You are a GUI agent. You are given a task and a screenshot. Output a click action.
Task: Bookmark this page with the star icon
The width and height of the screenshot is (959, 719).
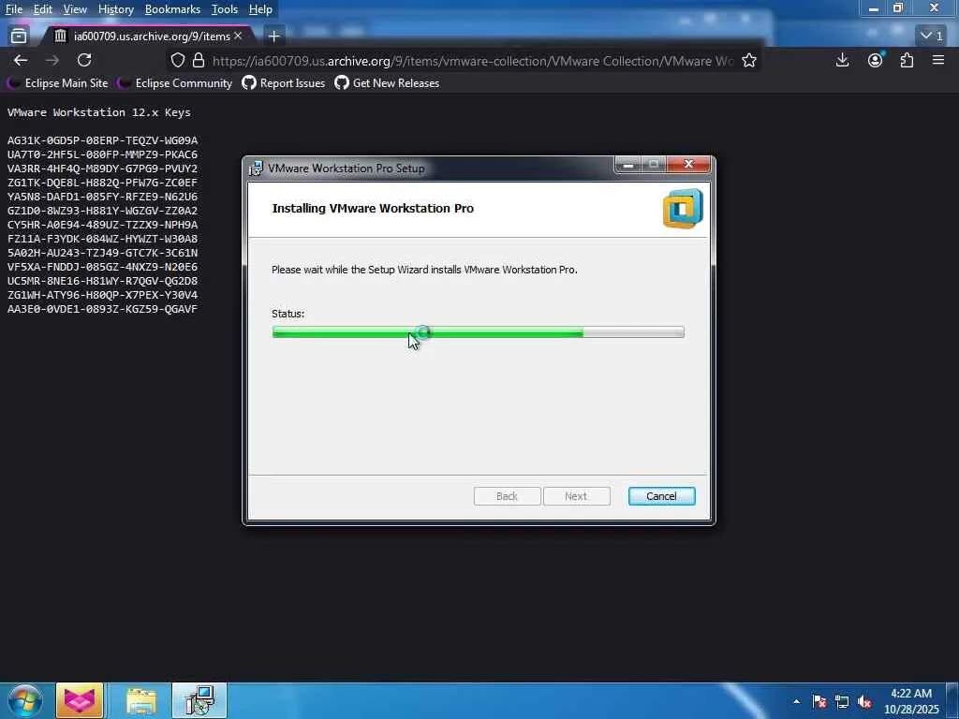pyautogui.click(x=749, y=61)
